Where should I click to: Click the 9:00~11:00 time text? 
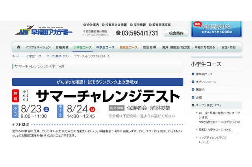34,116
